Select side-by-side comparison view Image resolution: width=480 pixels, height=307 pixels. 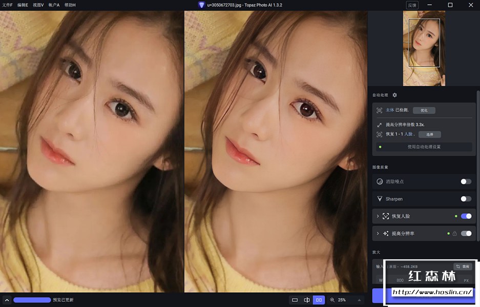(x=319, y=300)
